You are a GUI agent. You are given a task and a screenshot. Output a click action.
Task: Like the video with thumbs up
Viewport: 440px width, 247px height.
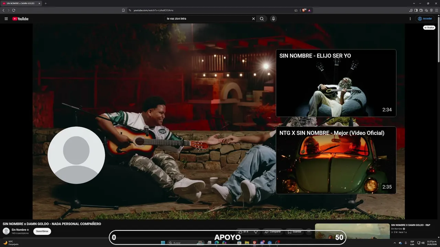pyautogui.click(x=243, y=232)
